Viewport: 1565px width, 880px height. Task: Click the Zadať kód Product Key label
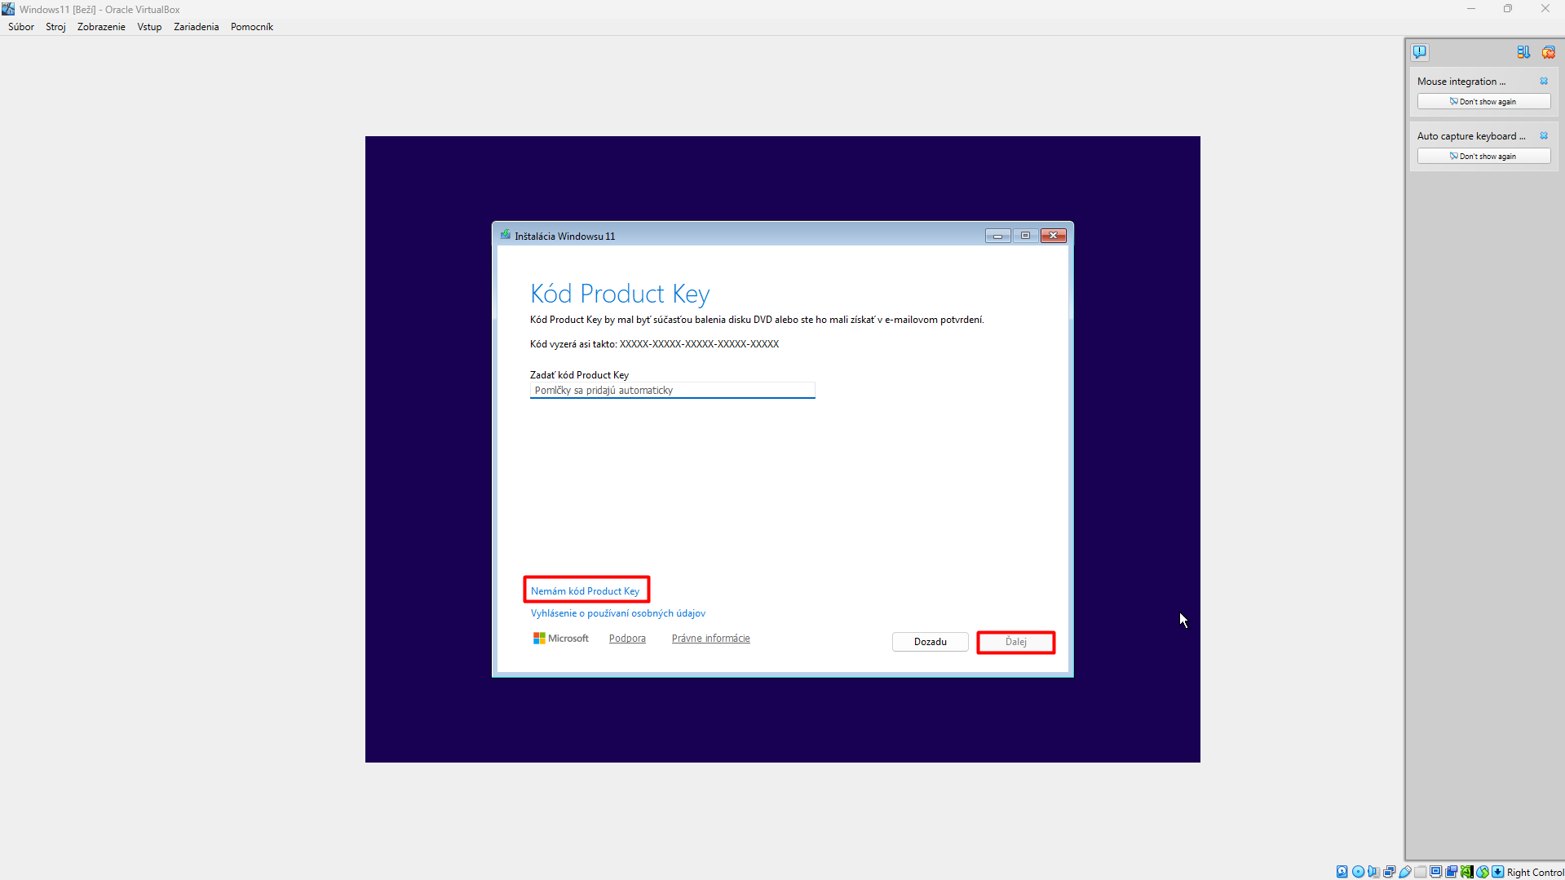point(579,375)
